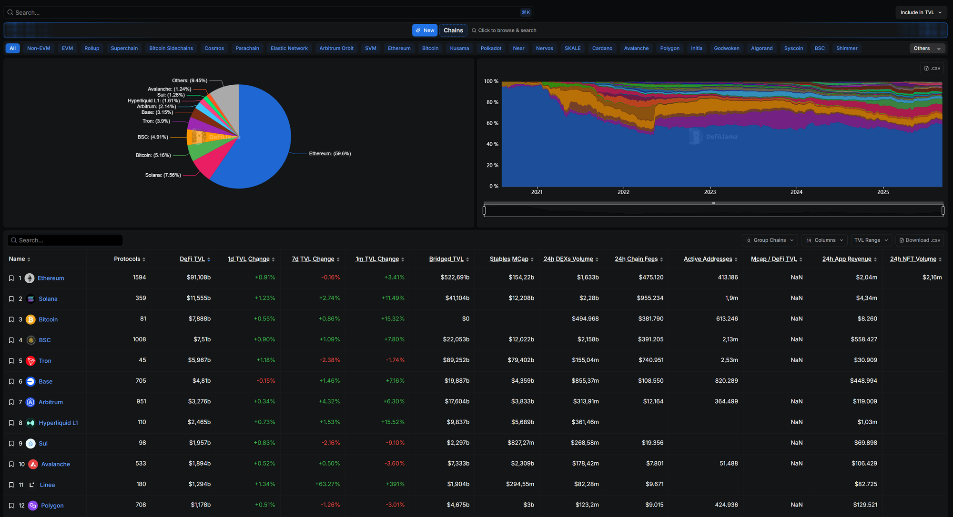Focus the table Search input field
Screen dimensions: 953x517
pos(65,240)
